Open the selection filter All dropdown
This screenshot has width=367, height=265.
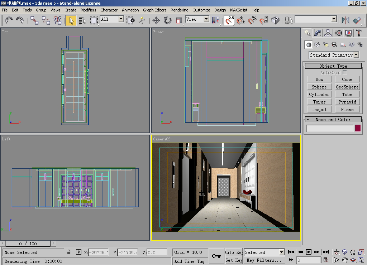click(x=121, y=19)
